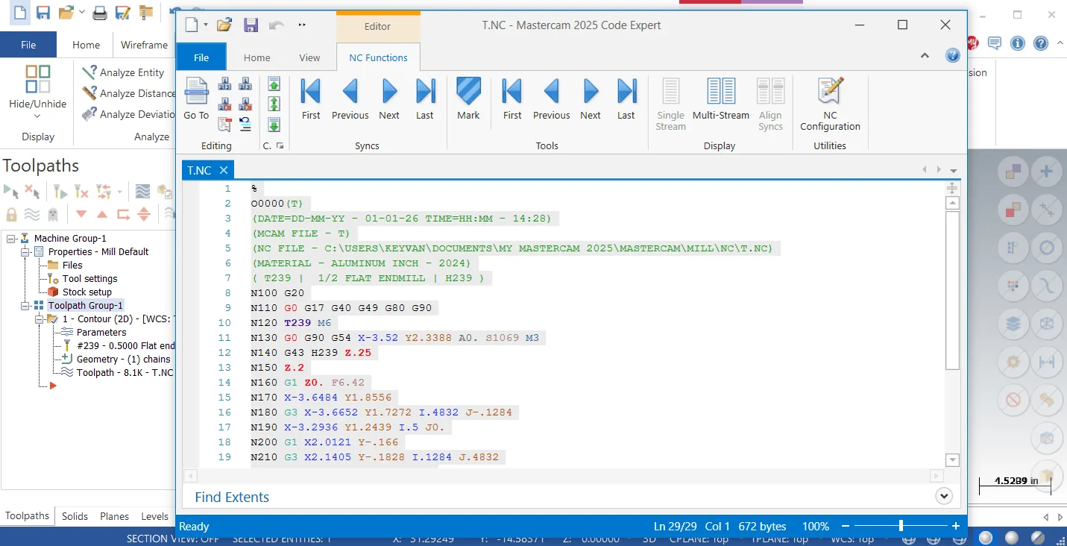The image size is (1067, 546).
Task: Select Stock setup in tree
Action: [x=86, y=292]
